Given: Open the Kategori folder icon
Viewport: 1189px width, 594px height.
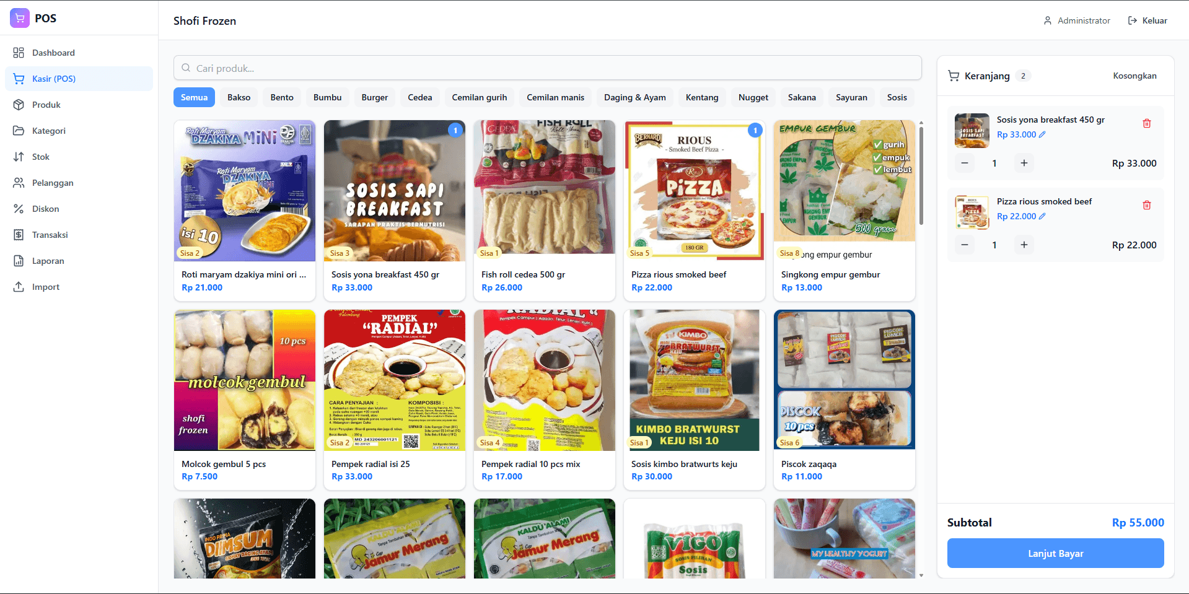Looking at the screenshot, I should (x=19, y=131).
